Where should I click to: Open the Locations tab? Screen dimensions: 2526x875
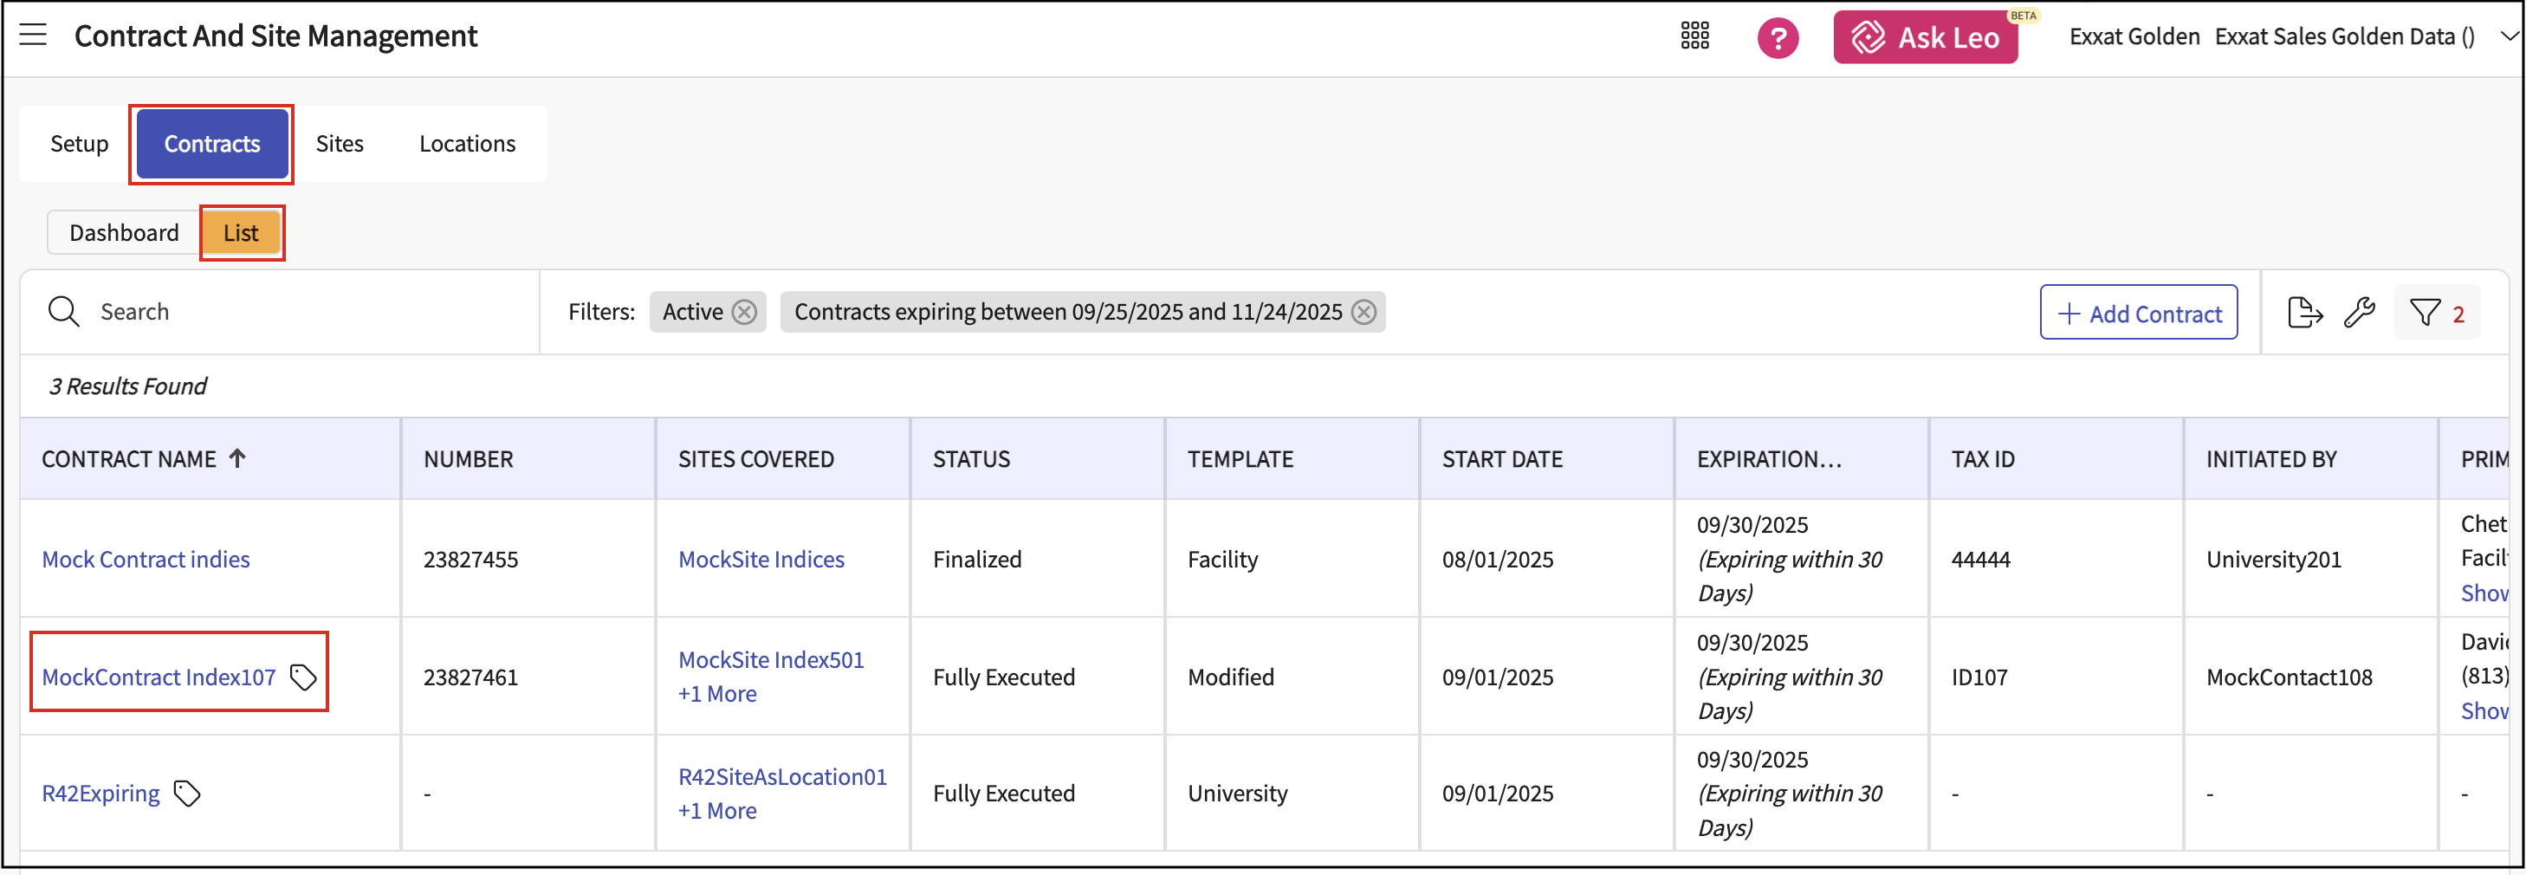coord(467,143)
